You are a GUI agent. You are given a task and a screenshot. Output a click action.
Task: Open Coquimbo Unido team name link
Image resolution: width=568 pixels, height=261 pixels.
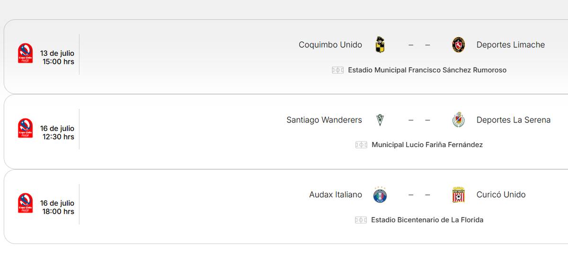330,45
